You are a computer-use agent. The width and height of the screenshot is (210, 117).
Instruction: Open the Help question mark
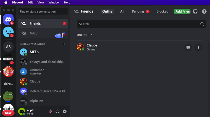click(x=204, y=11)
